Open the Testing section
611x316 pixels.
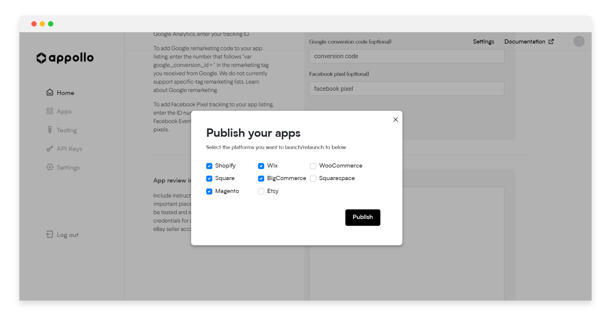click(x=62, y=130)
